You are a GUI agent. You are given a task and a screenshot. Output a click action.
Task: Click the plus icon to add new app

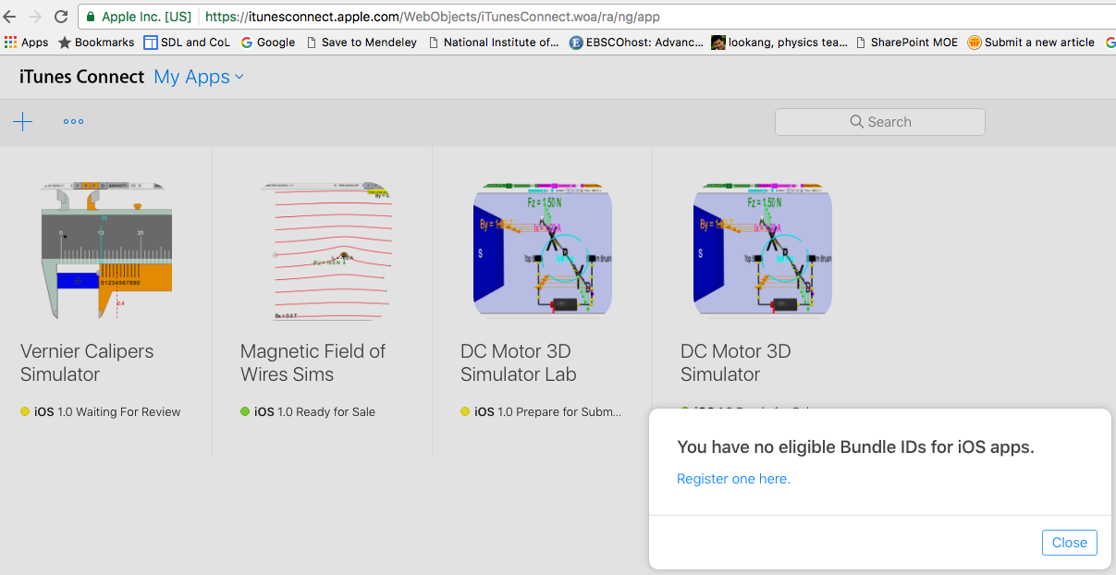23,122
